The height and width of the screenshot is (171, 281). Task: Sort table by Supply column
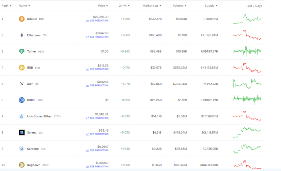pyautogui.click(x=211, y=6)
